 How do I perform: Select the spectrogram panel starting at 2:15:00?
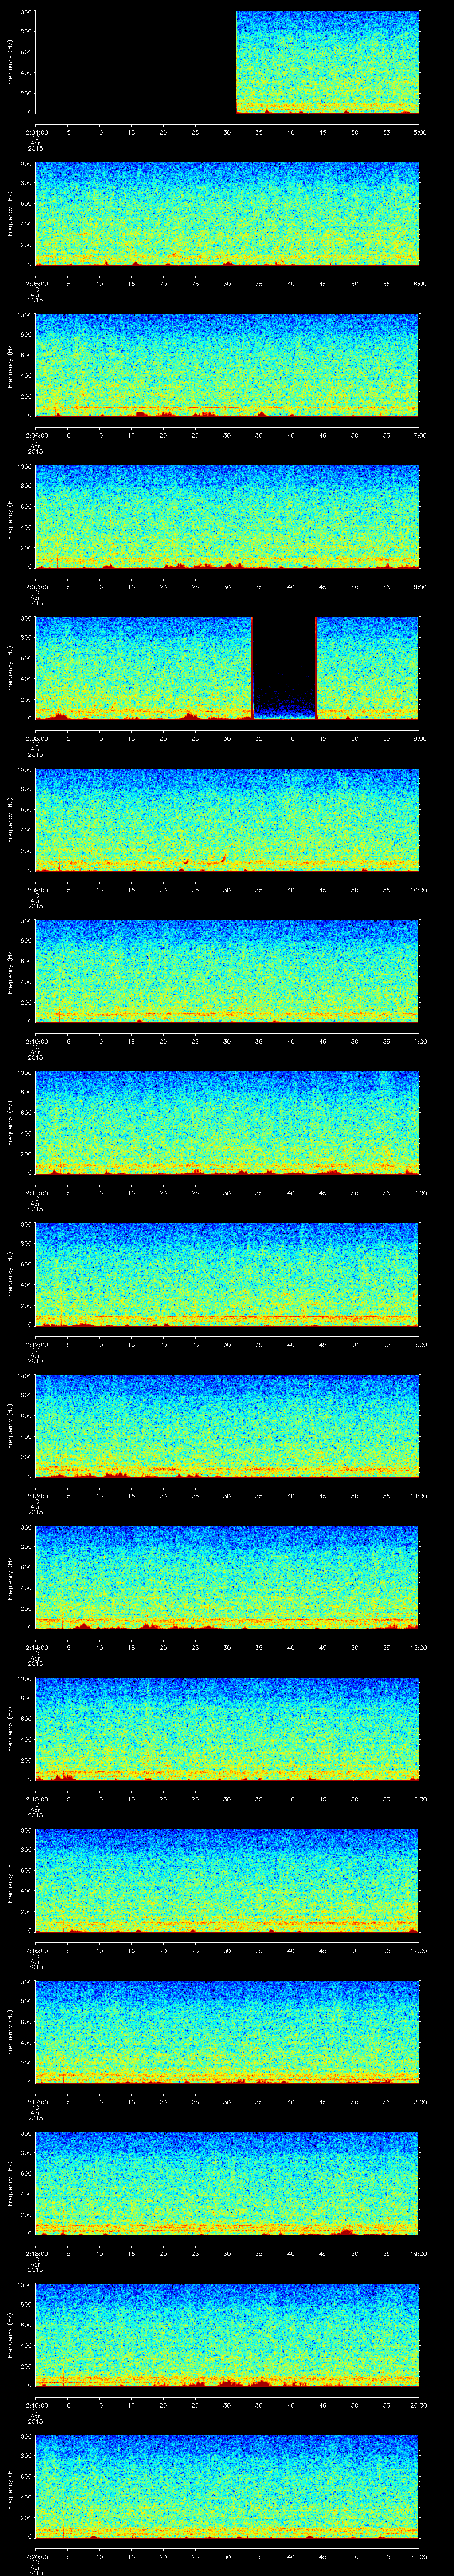click(227, 1729)
